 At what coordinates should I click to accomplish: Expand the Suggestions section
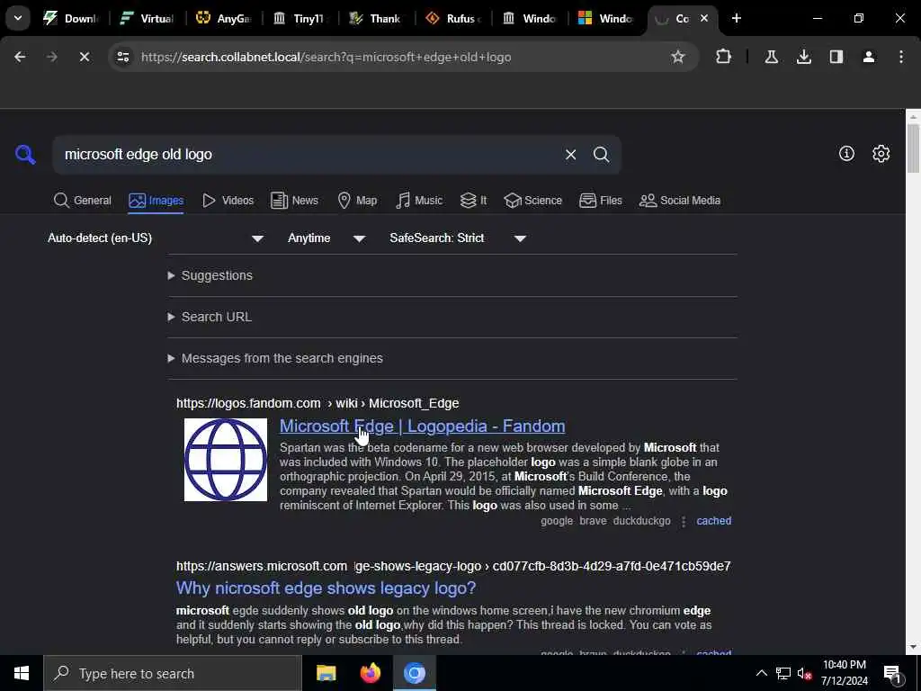click(210, 275)
